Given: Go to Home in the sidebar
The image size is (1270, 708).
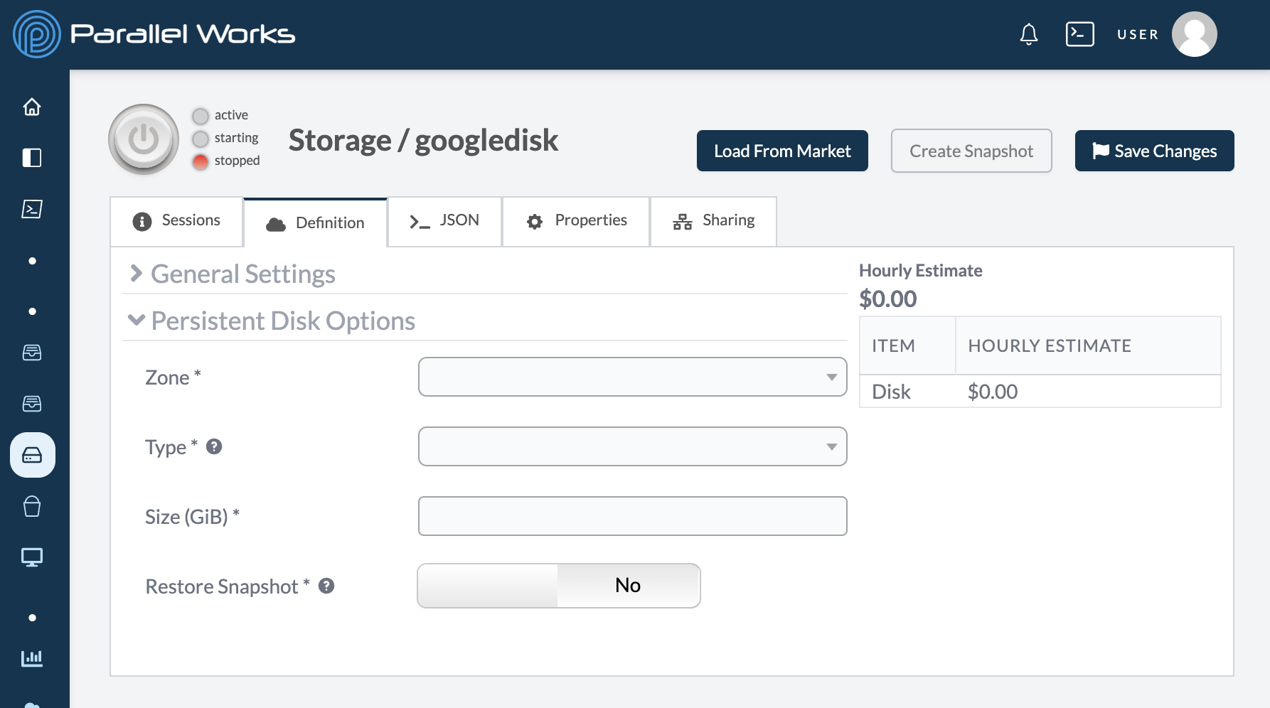Looking at the screenshot, I should [32, 107].
